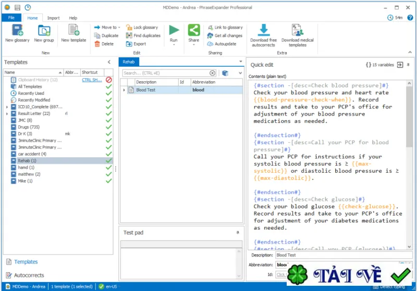This screenshot has width=417, height=291.
Task: Click the 15 variables braces button
Action: [x=380, y=65]
